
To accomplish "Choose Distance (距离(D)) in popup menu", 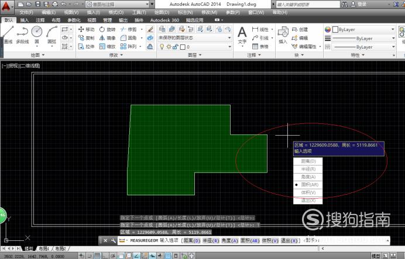I will coord(308,161).
